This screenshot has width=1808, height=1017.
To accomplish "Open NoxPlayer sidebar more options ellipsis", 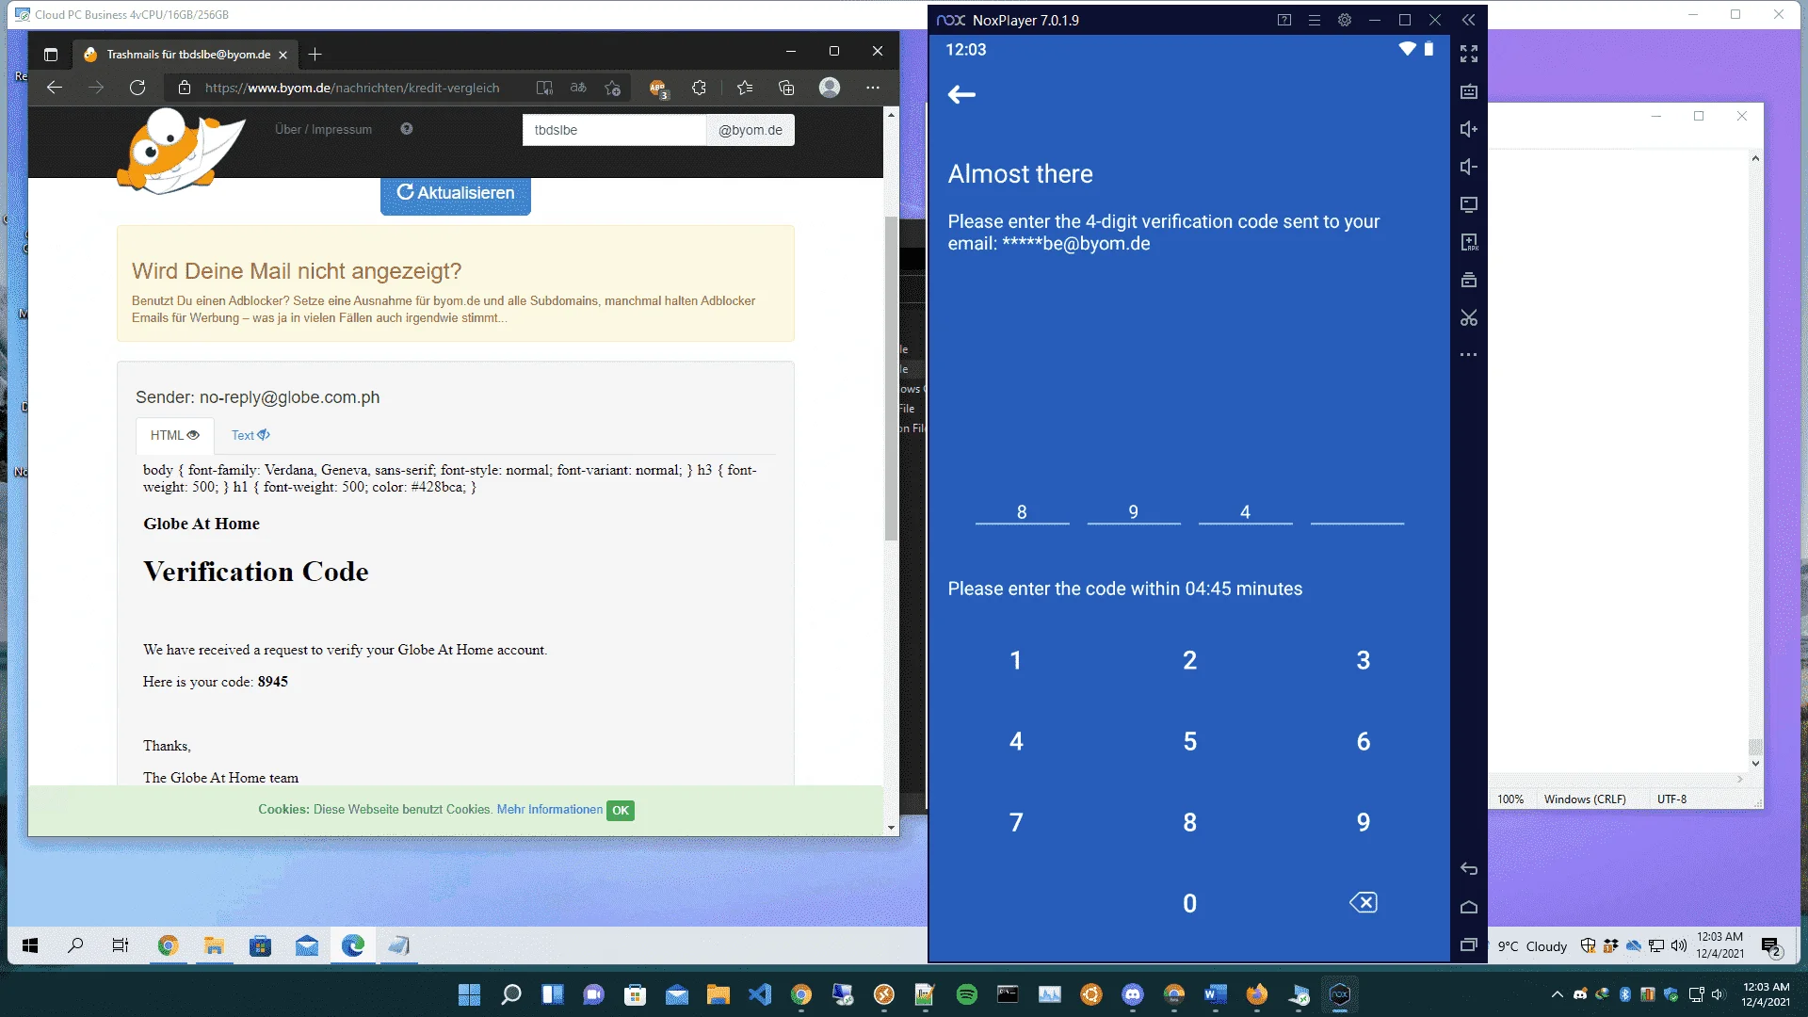I will (x=1468, y=355).
